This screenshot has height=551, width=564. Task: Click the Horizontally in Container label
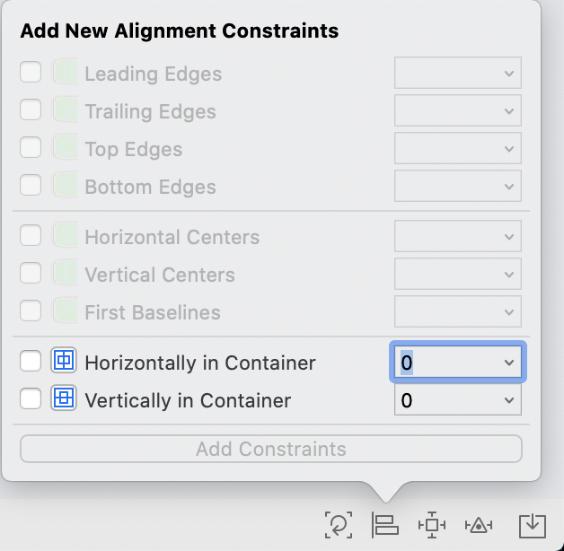pos(200,363)
